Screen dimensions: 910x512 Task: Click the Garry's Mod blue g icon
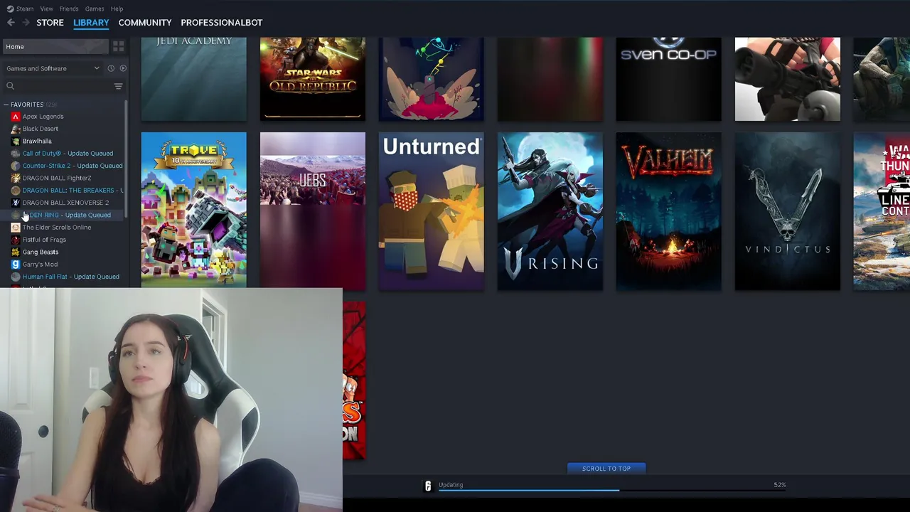coord(16,265)
